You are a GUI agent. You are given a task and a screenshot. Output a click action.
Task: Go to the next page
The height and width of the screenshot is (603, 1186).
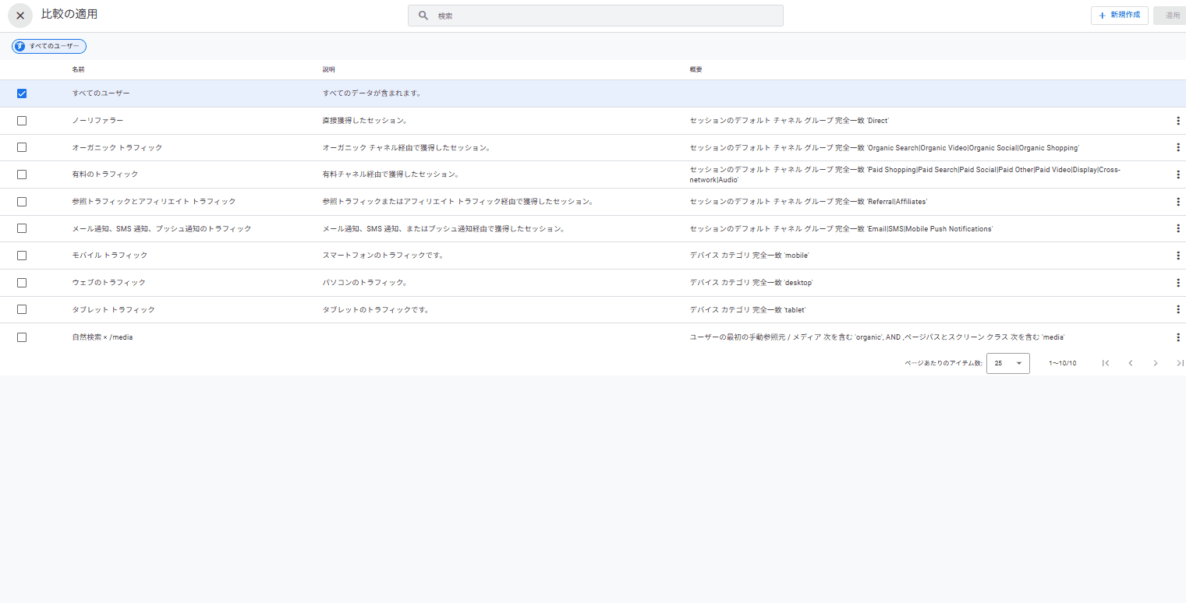(x=1156, y=363)
